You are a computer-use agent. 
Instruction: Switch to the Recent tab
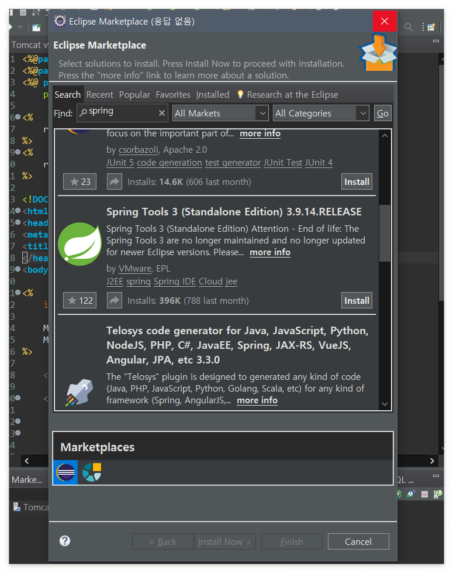pos(99,95)
